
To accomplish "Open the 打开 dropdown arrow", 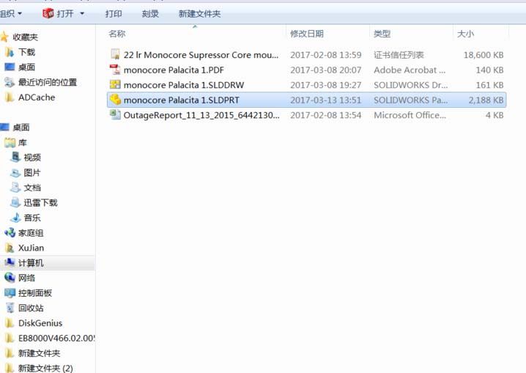I will [x=82, y=14].
